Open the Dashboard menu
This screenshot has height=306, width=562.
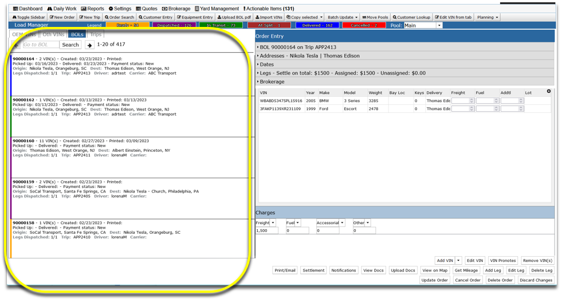coord(27,9)
